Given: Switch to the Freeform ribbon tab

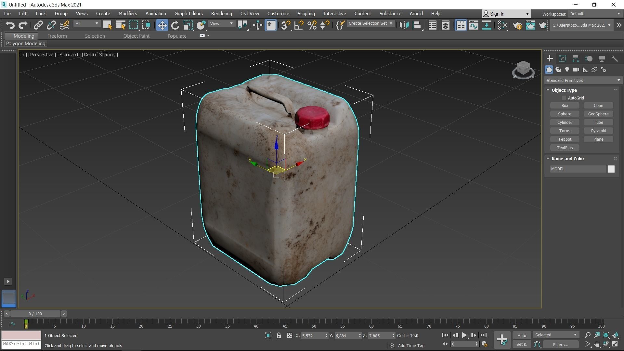Looking at the screenshot, I should [x=57, y=36].
